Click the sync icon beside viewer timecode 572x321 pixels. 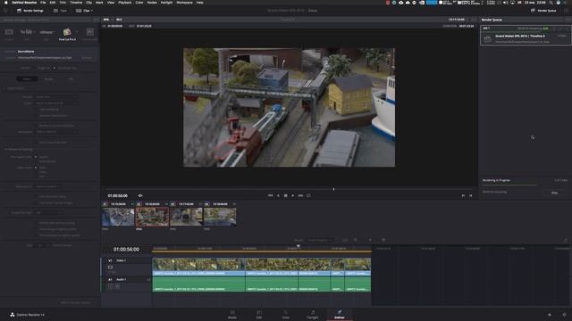(140, 196)
